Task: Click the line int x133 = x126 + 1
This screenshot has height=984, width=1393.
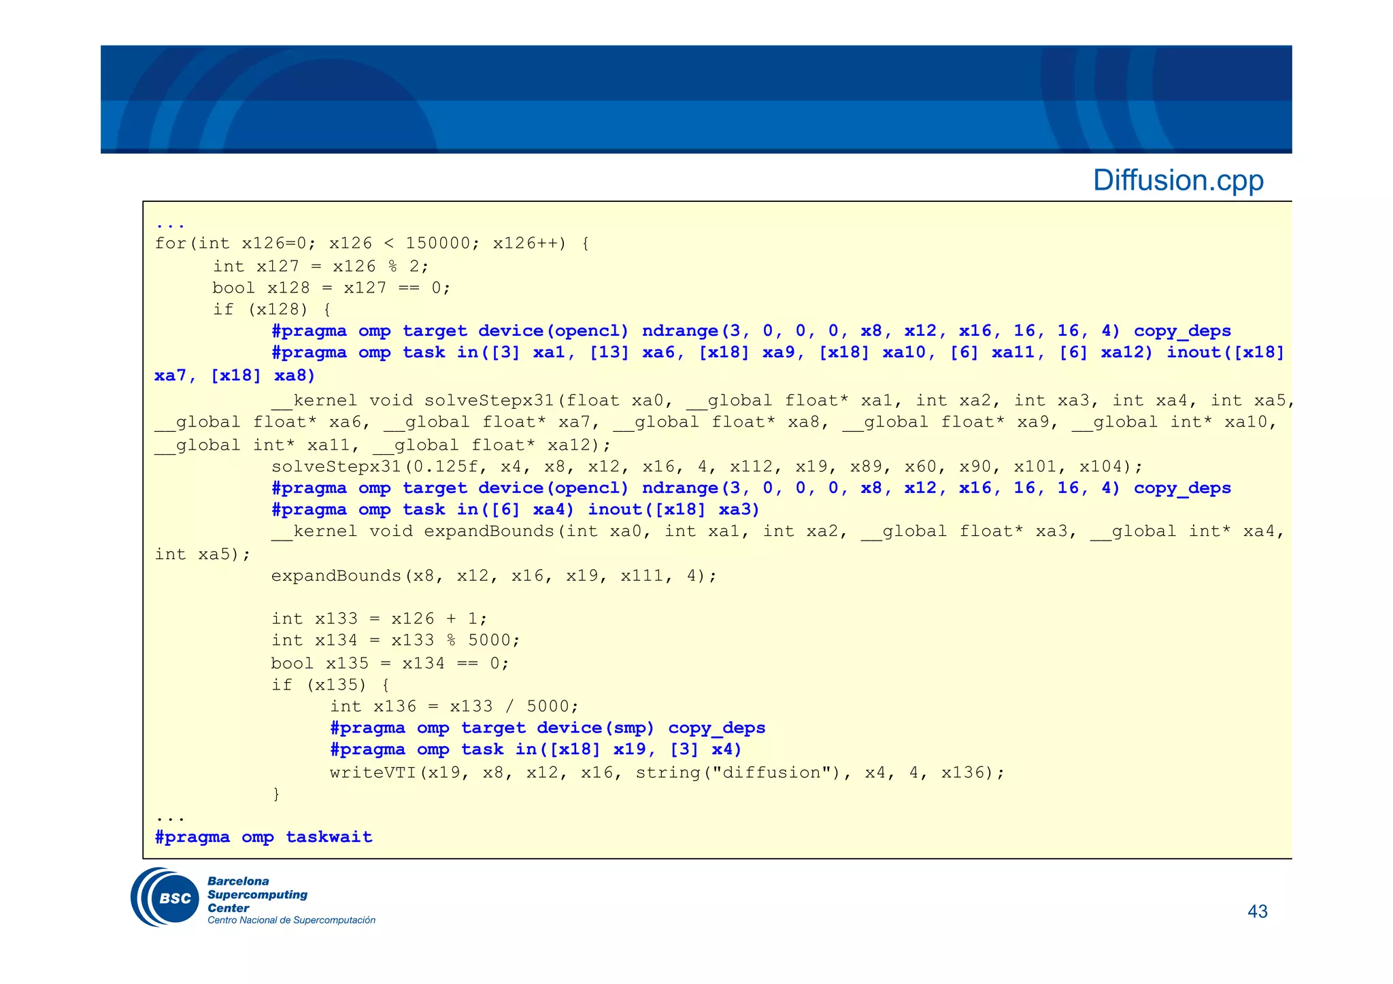Action: coord(380,619)
